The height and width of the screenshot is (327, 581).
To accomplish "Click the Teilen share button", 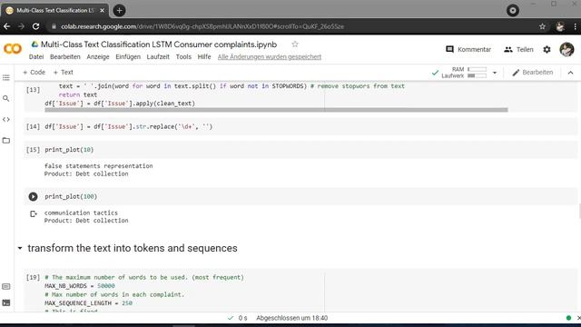I will coord(518,49).
